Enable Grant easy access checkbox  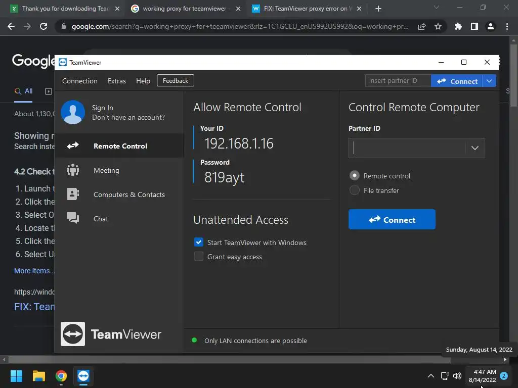[198, 256]
